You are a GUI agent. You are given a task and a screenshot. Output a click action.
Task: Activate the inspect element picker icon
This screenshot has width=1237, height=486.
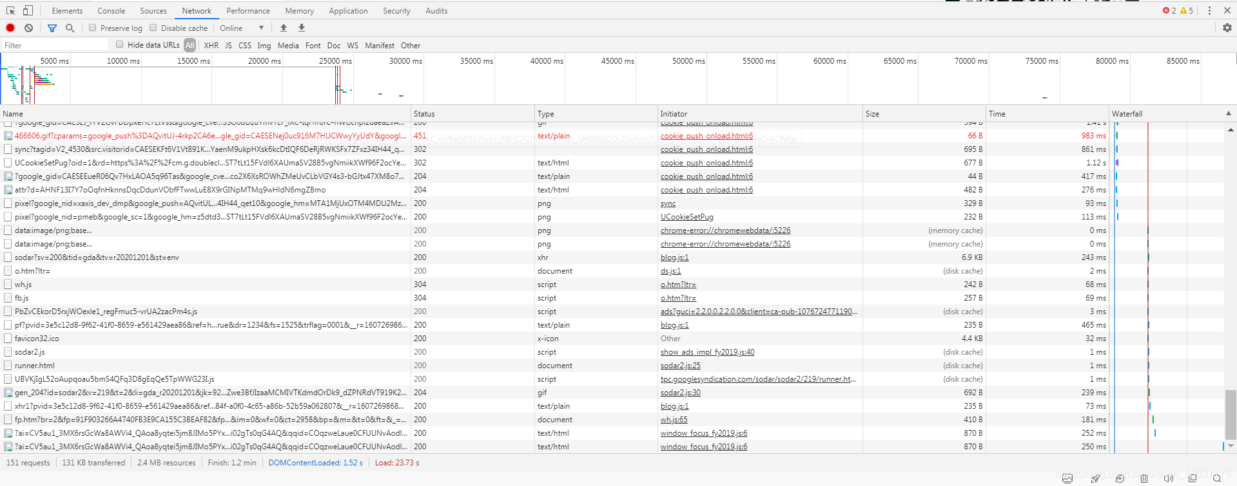point(10,10)
